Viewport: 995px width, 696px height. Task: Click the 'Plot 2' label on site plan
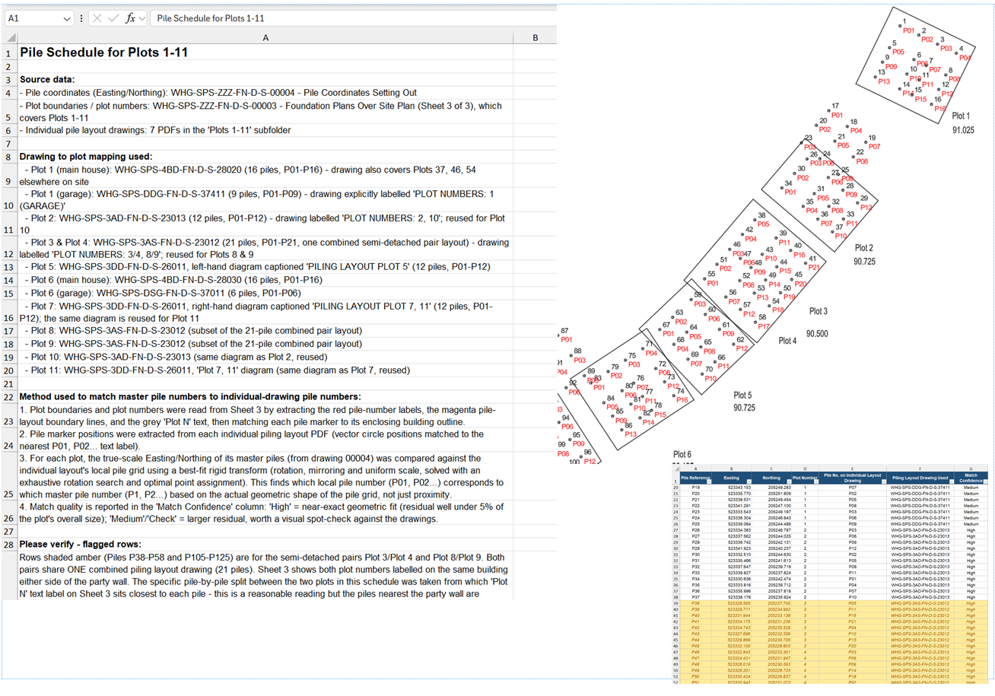coord(863,248)
